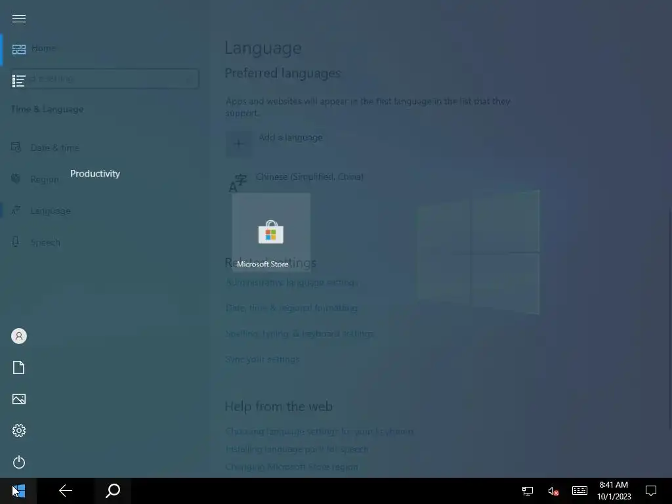
Task: Open Administrative language settings link
Action: [x=291, y=282]
